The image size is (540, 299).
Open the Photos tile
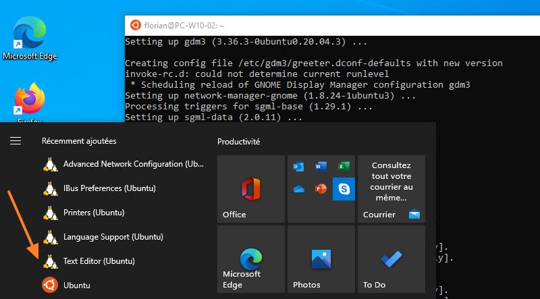[x=321, y=259]
